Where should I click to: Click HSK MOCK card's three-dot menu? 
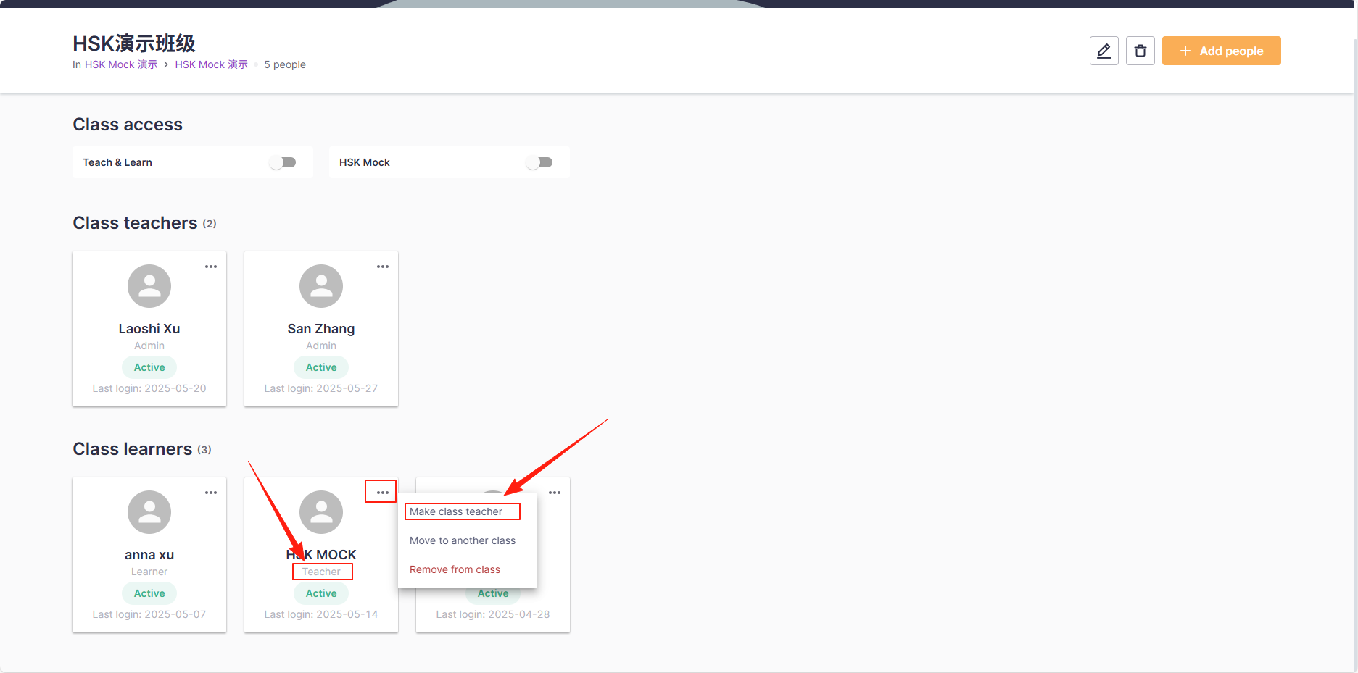pos(382,493)
